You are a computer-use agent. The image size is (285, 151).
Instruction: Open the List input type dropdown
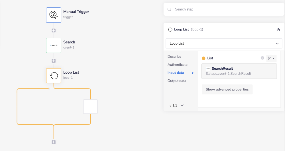pyautogui.click(x=271, y=58)
